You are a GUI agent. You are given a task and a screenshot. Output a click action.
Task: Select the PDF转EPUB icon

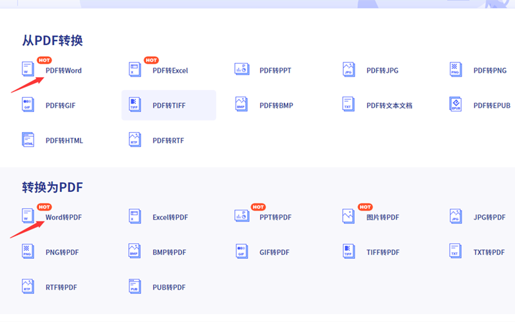click(x=455, y=105)
